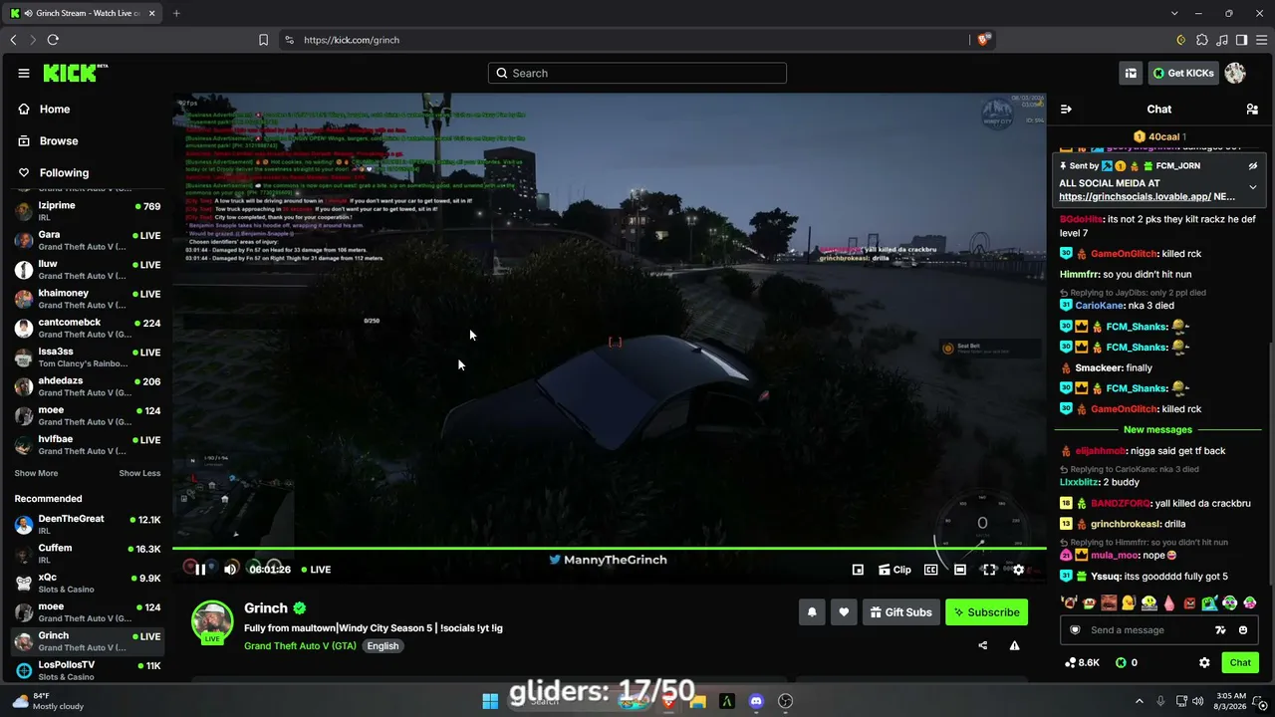
Task: Open xQc recommended channel
Action: (88, 584)
